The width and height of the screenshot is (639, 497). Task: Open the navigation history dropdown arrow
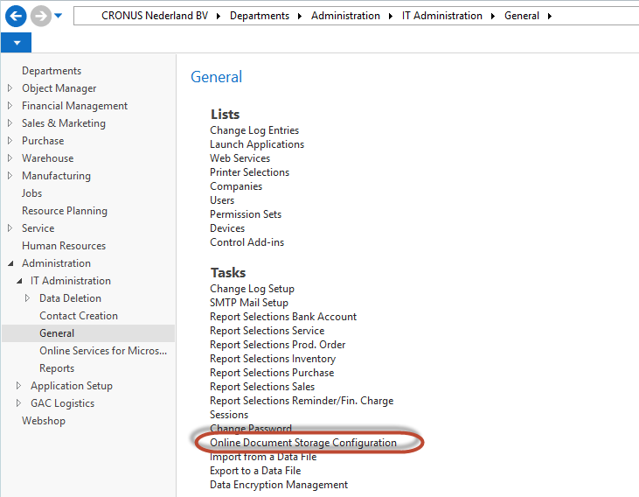59,16
